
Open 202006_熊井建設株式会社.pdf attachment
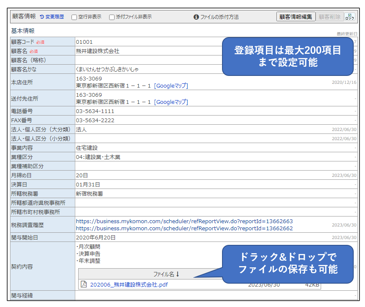[129, 284]
